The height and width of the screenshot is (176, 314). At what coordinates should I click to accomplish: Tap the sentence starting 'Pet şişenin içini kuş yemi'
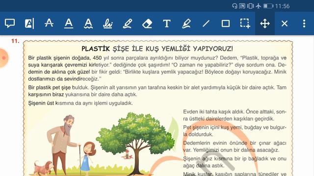pos(235,131)
